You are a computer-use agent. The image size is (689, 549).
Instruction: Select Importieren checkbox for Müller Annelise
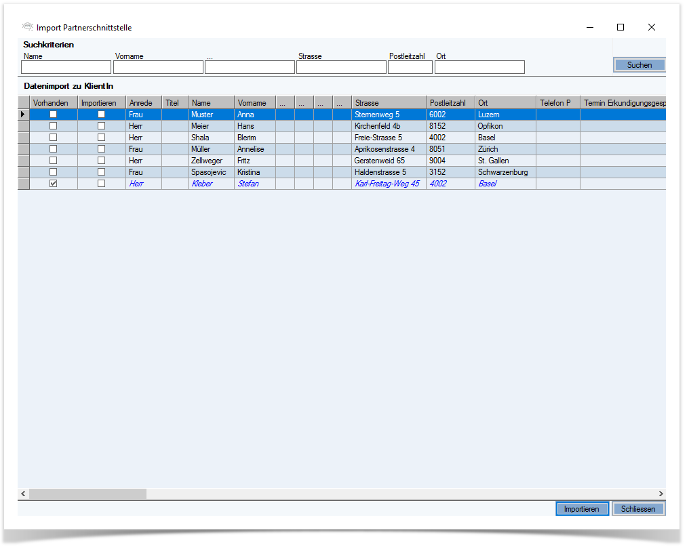[x=102, y=149]
